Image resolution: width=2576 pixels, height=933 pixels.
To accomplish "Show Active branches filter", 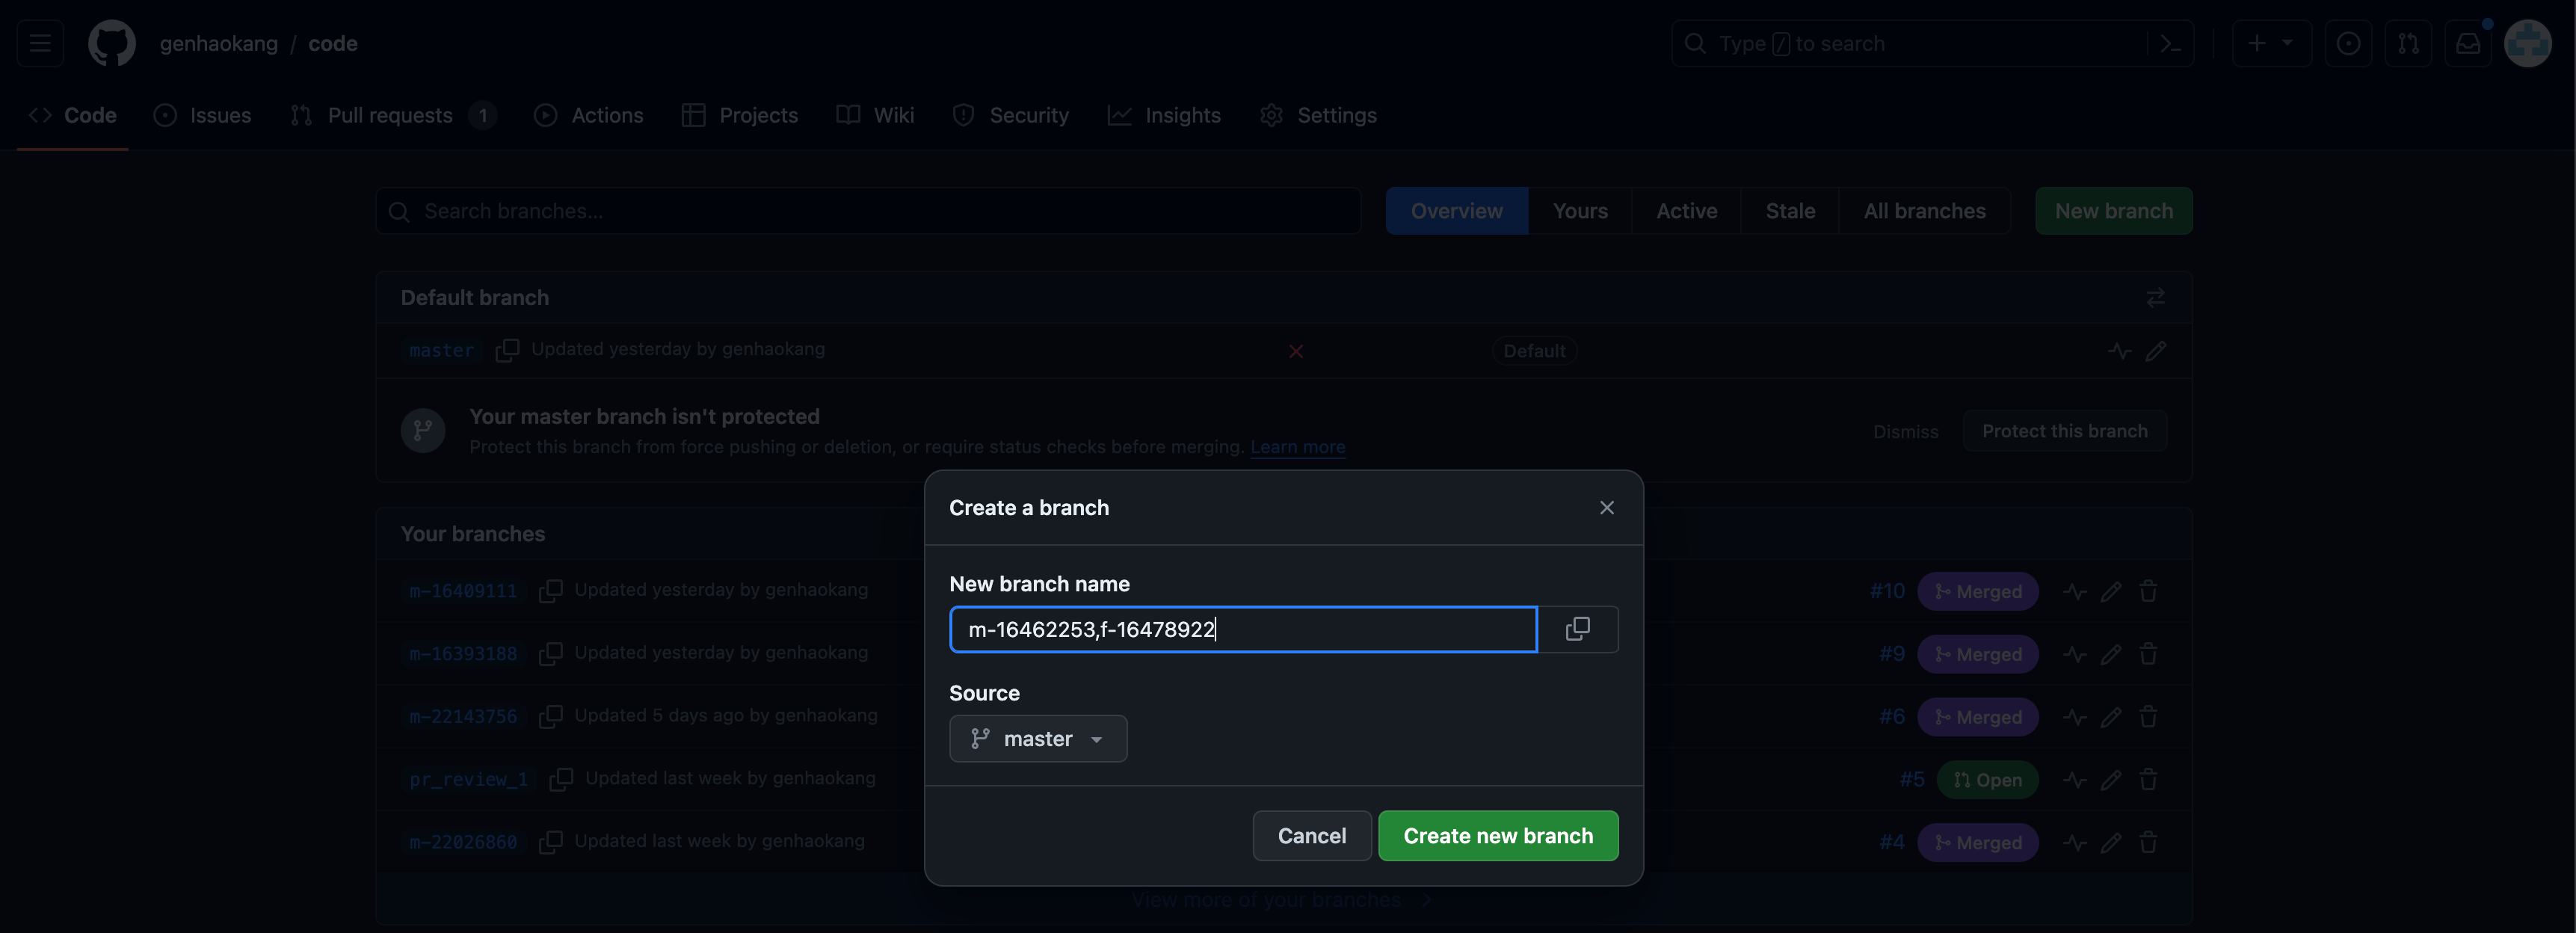I will point(1686,211).
